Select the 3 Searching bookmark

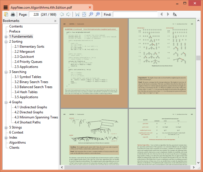click(x=18, y=72)
